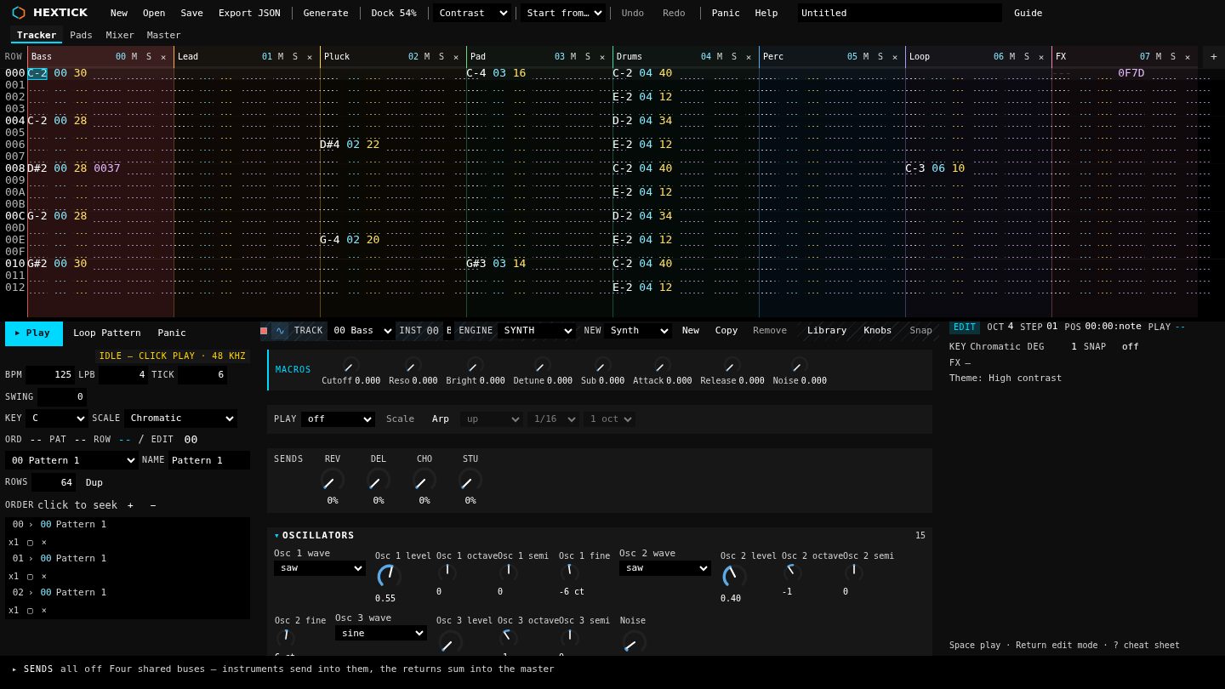Delete order row 02 with its ×
This screenshot has width=1225, height=689.
44,610
